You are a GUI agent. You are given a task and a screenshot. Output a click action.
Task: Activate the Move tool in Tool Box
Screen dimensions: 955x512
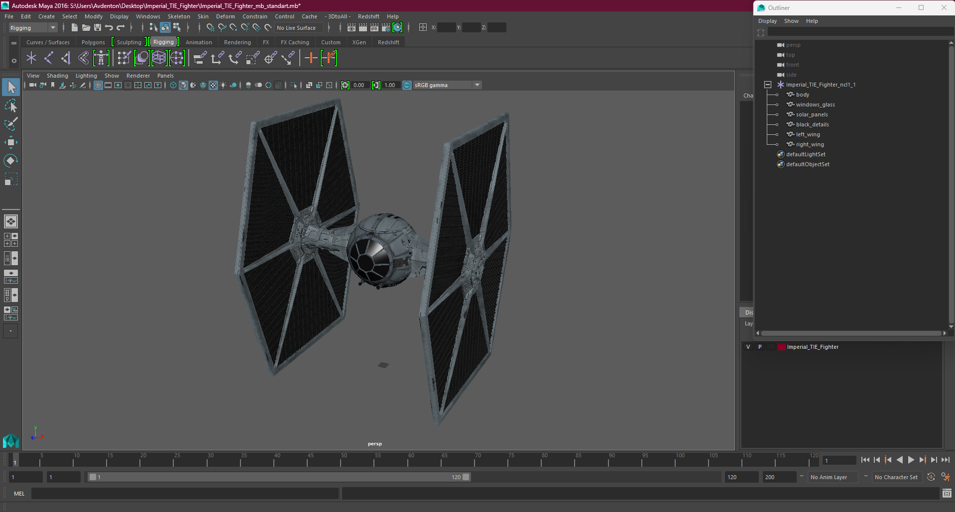[11, 142]
